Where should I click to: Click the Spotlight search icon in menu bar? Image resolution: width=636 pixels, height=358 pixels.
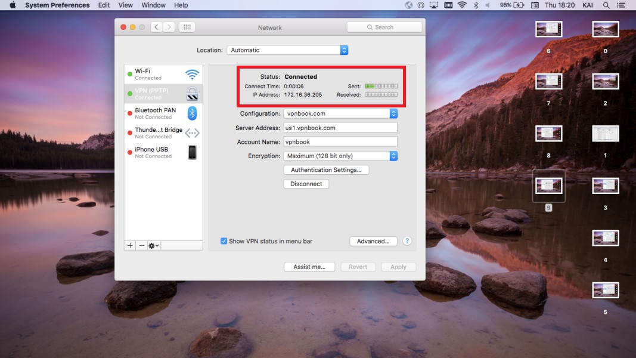click(606, 5)
